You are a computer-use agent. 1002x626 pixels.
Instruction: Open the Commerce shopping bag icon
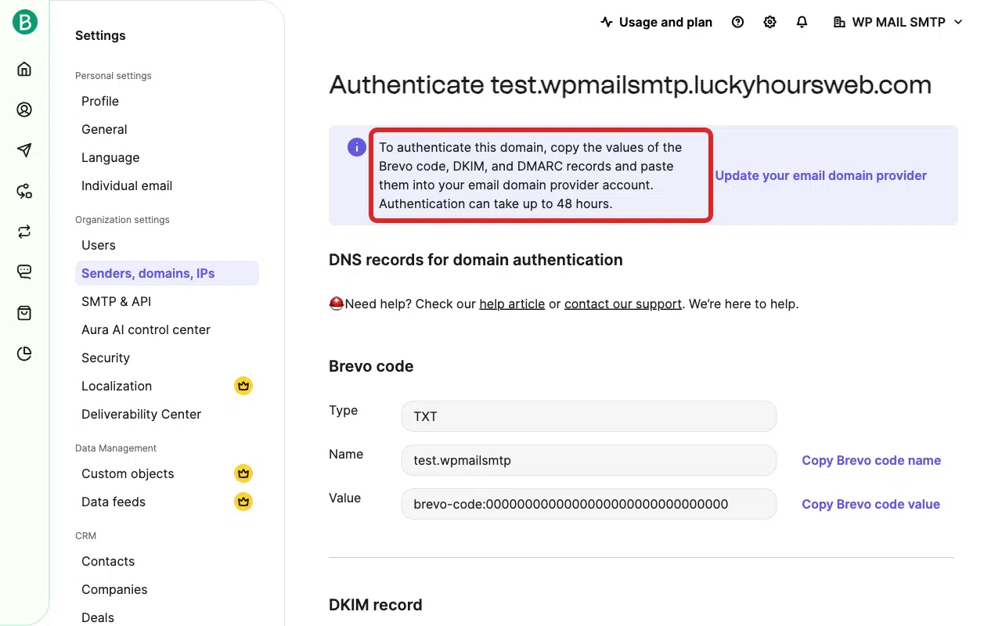coord(24,313)
